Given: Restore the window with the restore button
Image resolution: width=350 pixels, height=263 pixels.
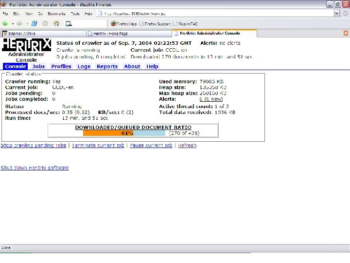Looking at the screenshot, I should pyautogui.click(x=337, y=4).
